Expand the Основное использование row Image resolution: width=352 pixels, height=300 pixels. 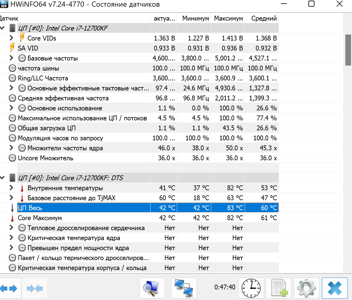pyautogui.click(x=11, y=108)
